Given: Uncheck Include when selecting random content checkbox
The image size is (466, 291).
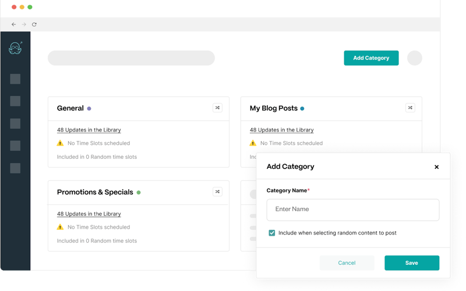Looking at the screenshot, I should tap(272, 233).
